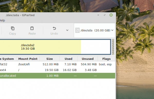Click the disk drive icon beside /dev/sda
Viewport: 154px width, 99px height.
point(78,30)
